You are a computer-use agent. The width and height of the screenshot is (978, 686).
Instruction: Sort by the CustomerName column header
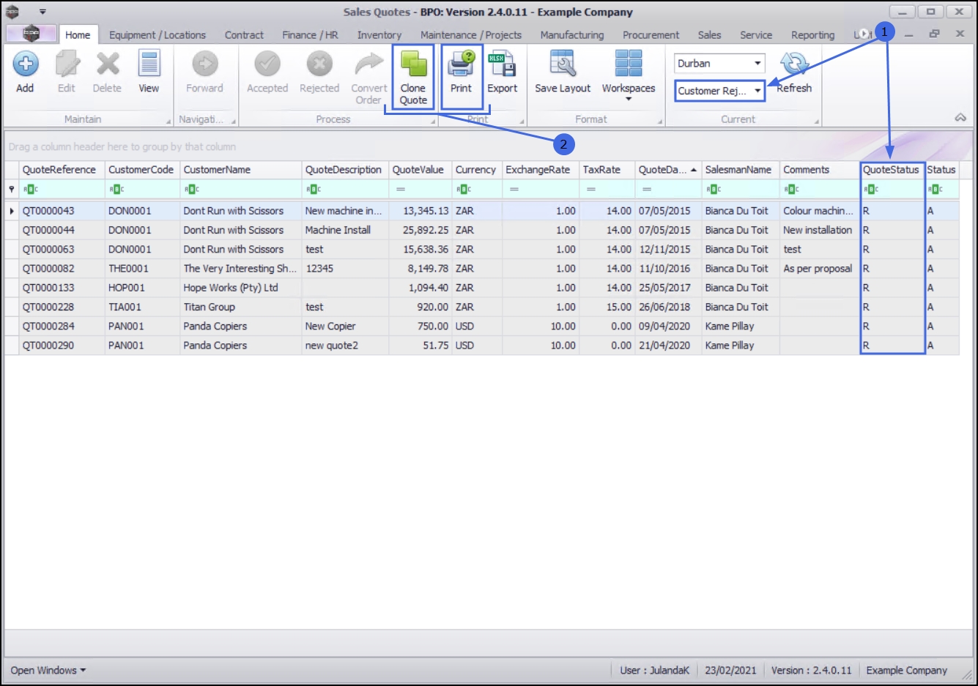pos(241,170)
